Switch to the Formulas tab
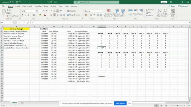This screenshot has height=107, width=191. coord(38,6)
